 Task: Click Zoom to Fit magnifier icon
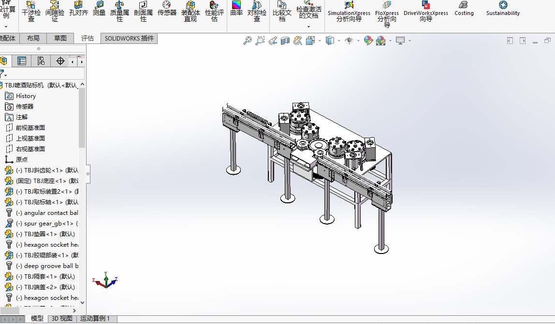(248, 41)
